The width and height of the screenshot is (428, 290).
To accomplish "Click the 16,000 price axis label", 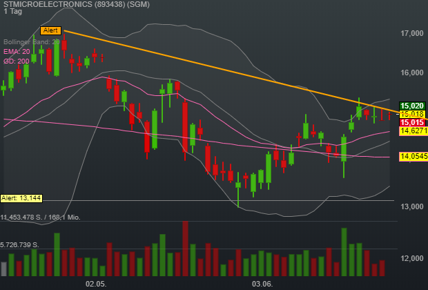I will [x=412, y=72].
